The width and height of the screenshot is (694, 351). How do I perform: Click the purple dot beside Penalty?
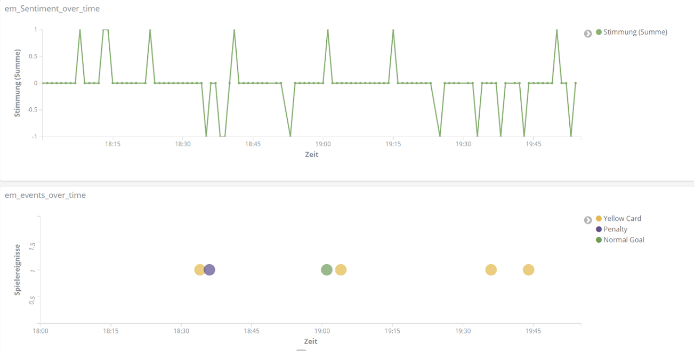pyautogui.click(x=599, y=229)
